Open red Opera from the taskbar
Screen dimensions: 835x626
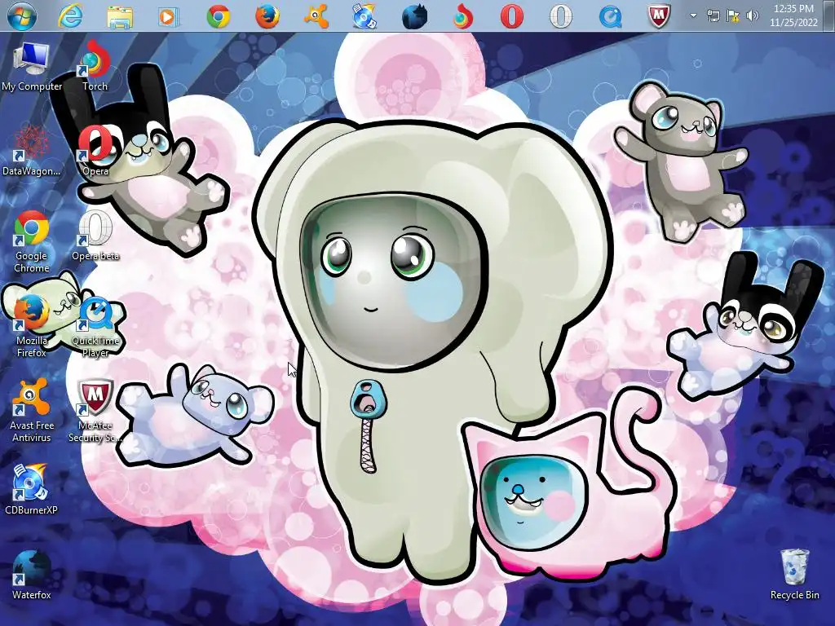pyautogui.click(x=512, y=16)
